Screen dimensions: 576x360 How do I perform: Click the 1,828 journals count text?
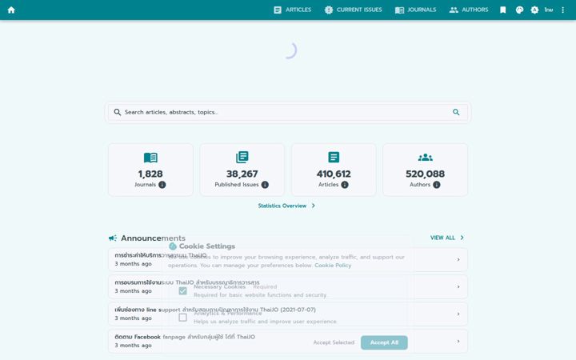pos(150,174)
